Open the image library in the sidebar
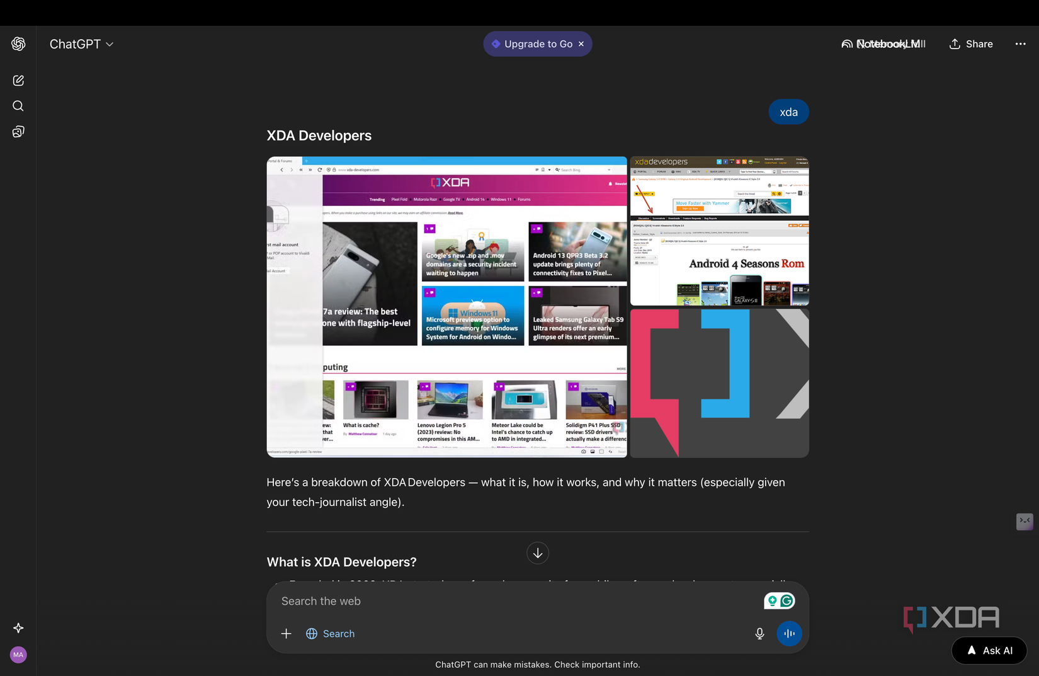The image size is (1039, 676). point(18,132)
